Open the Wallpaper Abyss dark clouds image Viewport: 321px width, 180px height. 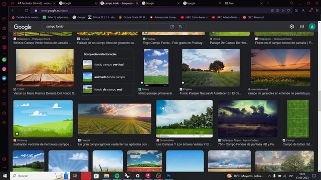click(248, 118)
